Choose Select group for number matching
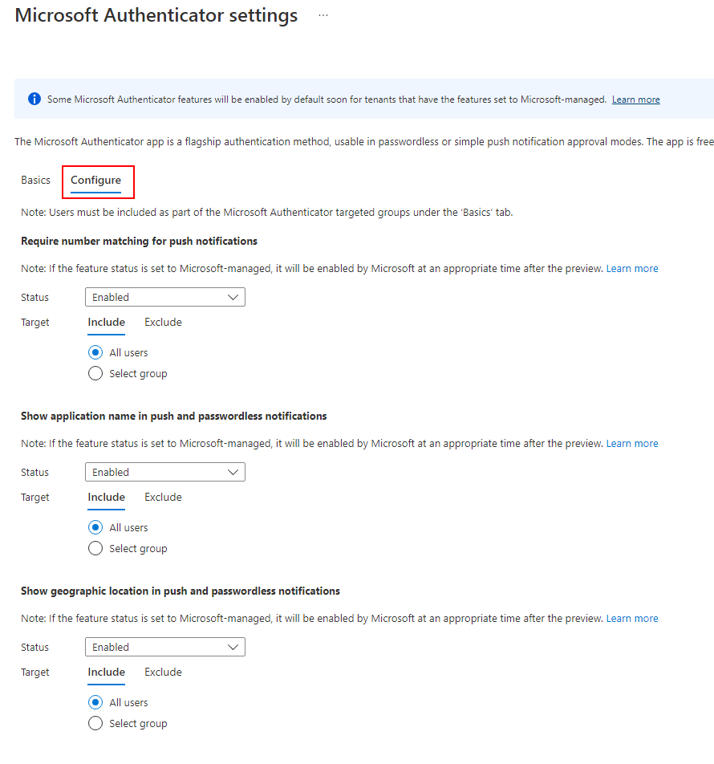The height and width of the screenshot is (764, 714). pos(95,373)
